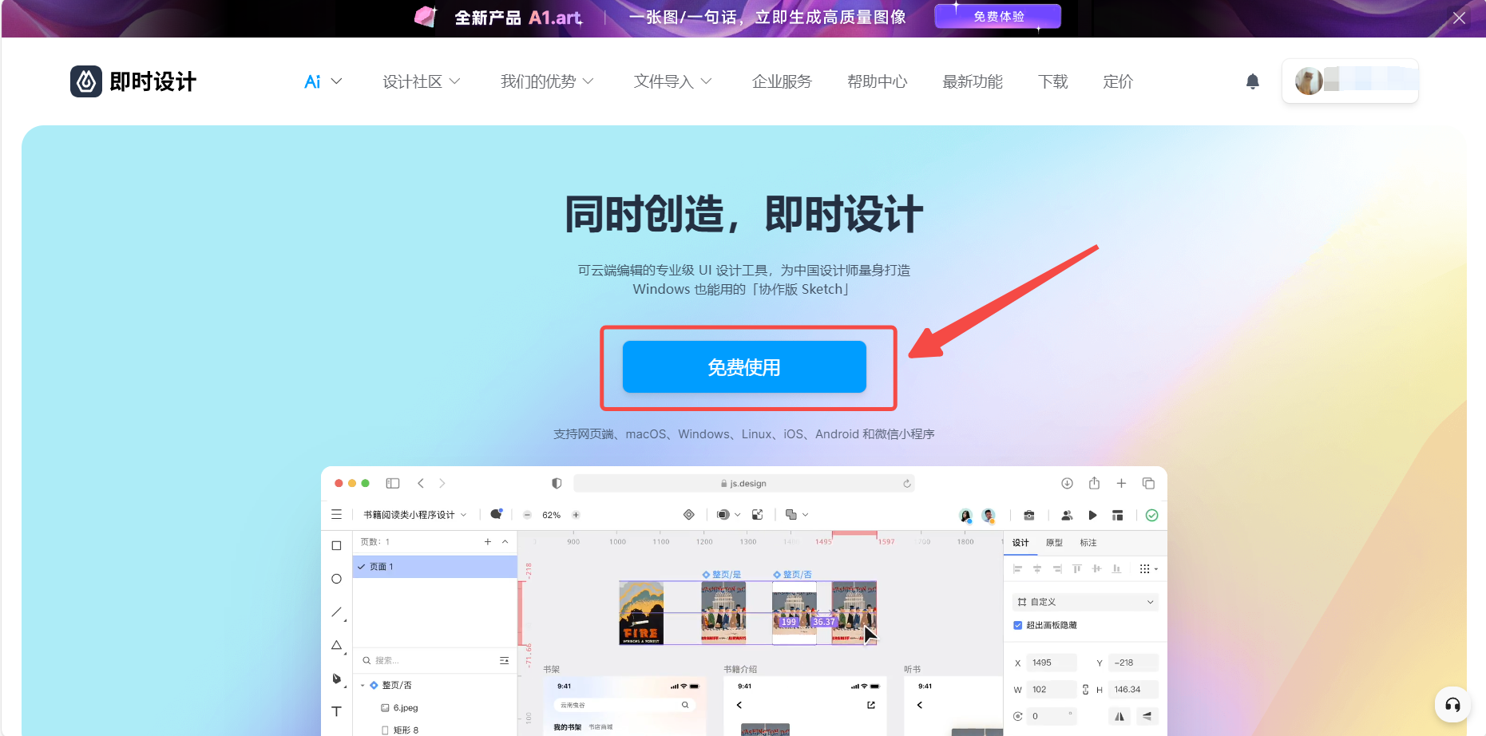Click the 即时设计 logo icon
The image size is (1486, 736).
[x=86, y=81]
